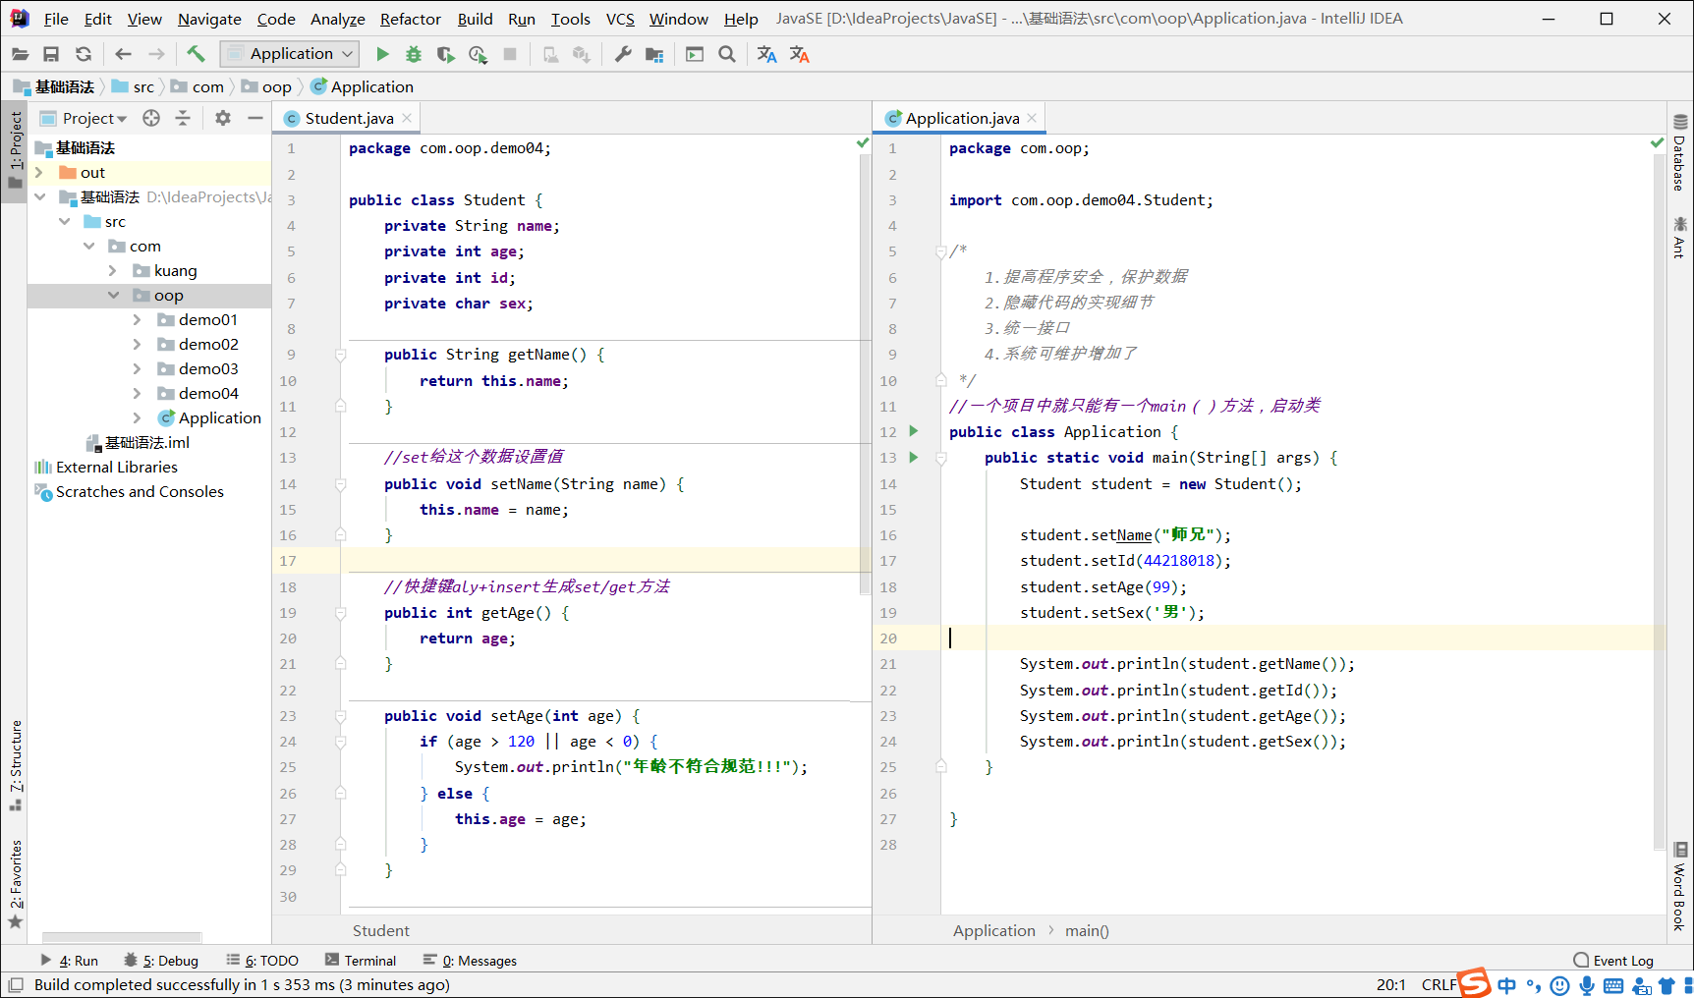Screen dimensions: 1694x998
Task: Open Project panel gear options
Action: [223, 118]
